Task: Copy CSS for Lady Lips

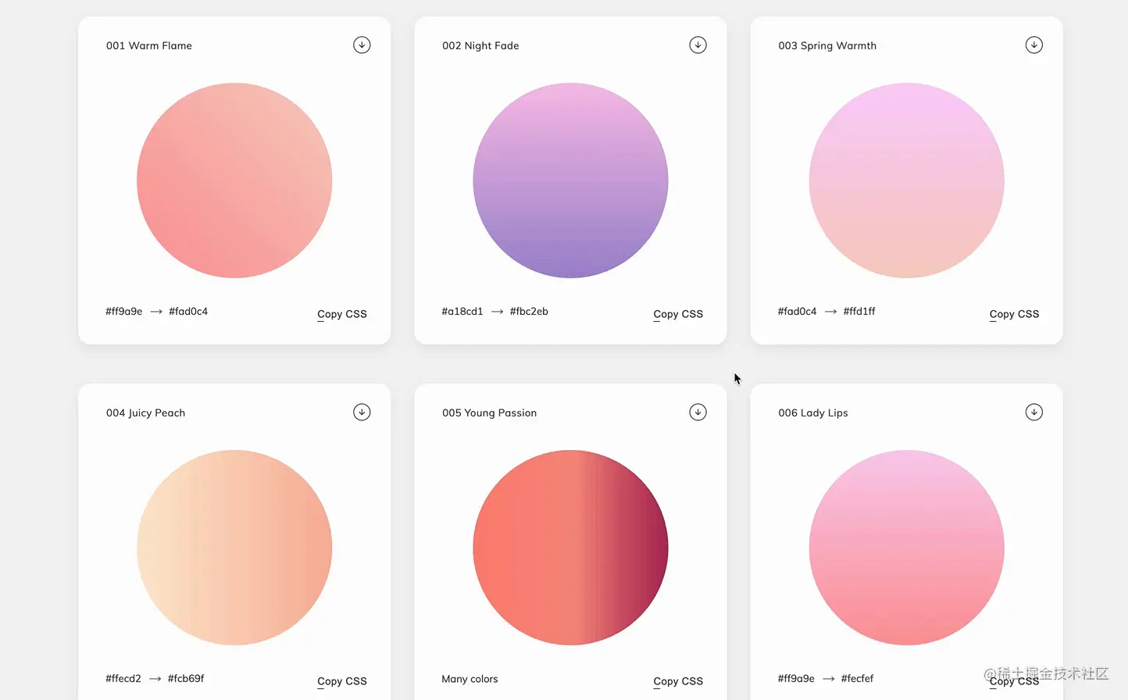Action: point(1014,681)
